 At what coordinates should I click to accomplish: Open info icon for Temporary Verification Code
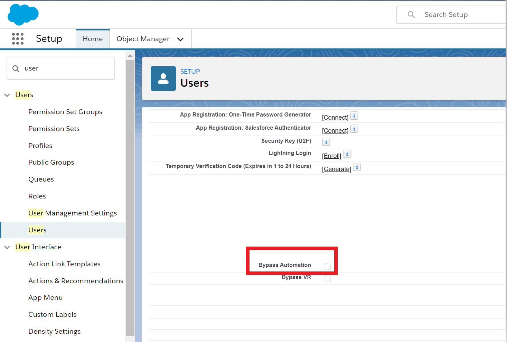[357, 167]
